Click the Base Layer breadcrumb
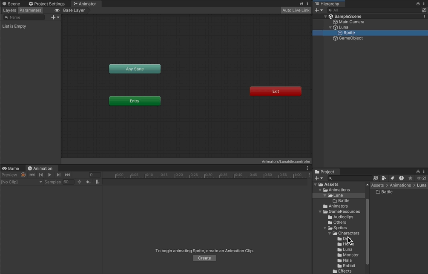 tap(74, 10)
